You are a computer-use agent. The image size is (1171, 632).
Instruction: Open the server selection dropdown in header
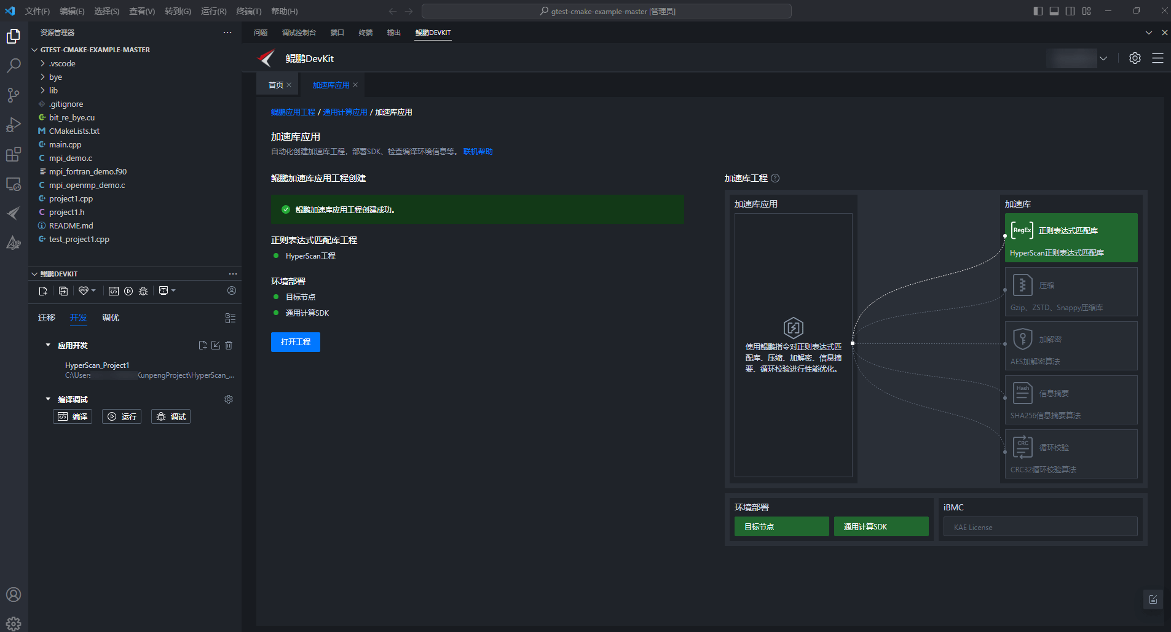pyautogui.click(x=1103, y=58)
